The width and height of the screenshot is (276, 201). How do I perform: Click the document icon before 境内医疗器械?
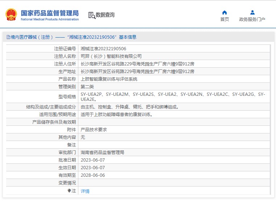pos(8,37)
